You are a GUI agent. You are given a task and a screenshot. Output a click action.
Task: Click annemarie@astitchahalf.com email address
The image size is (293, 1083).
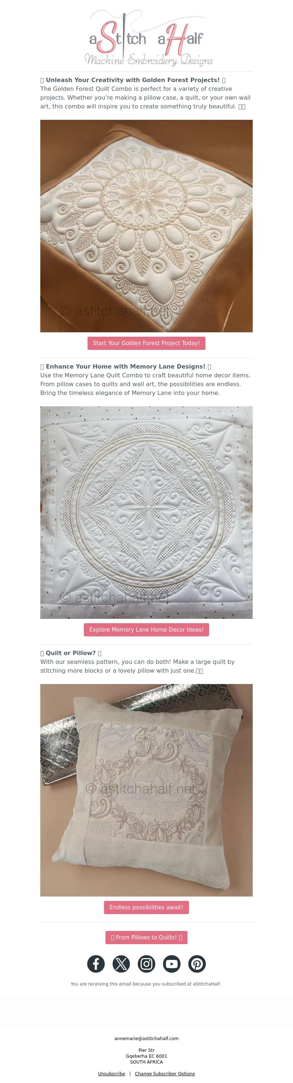(146, 1038)
